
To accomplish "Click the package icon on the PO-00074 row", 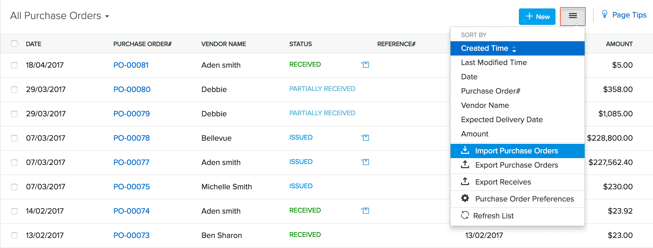I will point(365,210).
